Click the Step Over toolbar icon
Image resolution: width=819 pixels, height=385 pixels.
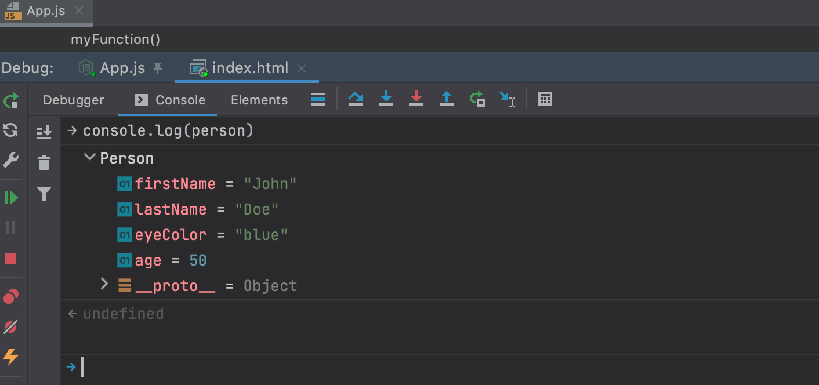pyautogui.click(x=356, y=99)
